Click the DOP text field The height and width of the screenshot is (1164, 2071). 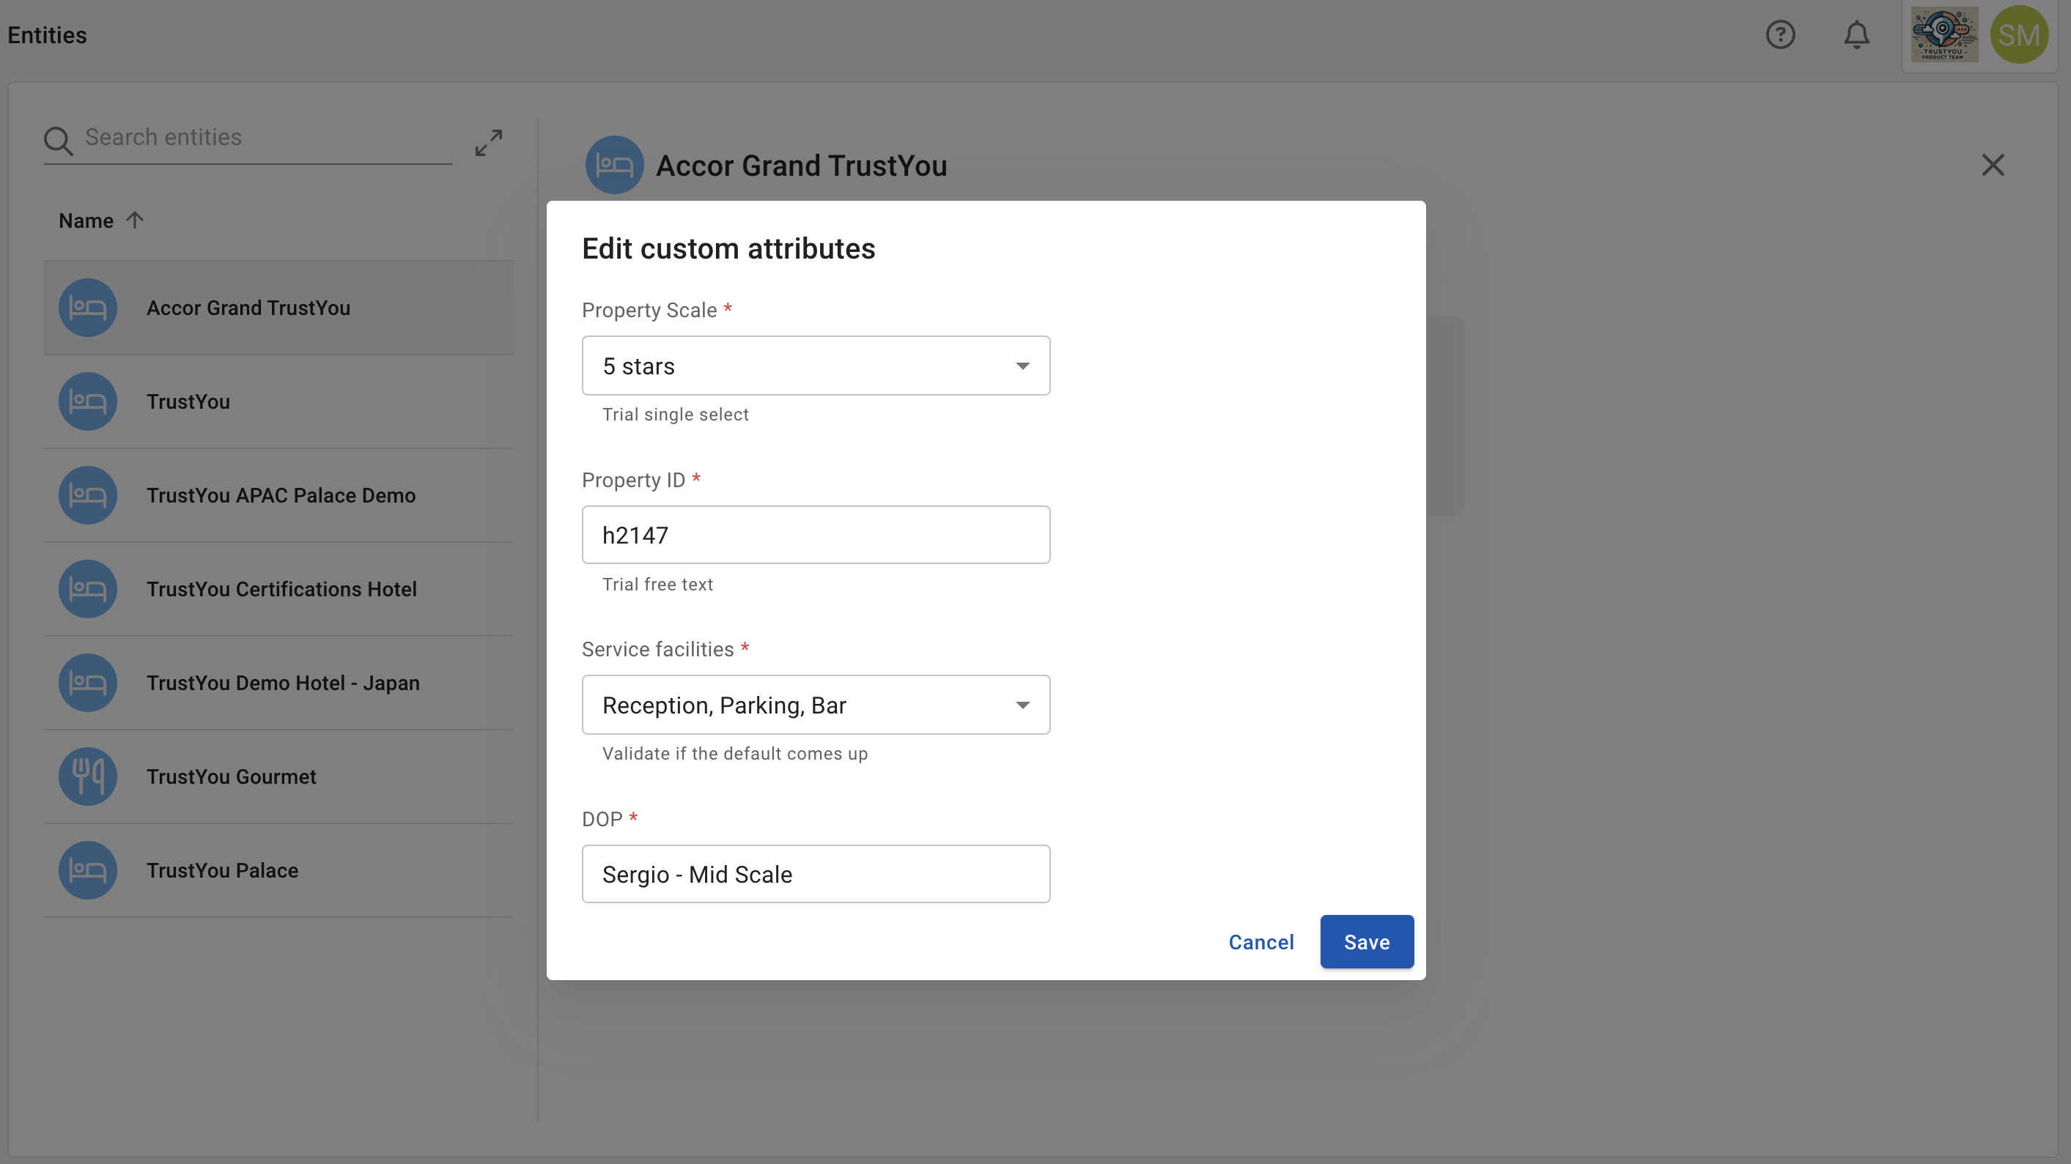815,875
